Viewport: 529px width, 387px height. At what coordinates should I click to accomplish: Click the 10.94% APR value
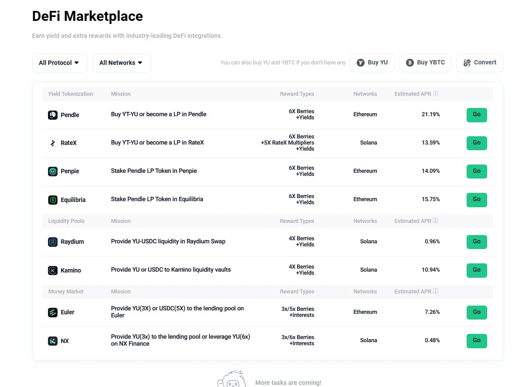(431, 270)
